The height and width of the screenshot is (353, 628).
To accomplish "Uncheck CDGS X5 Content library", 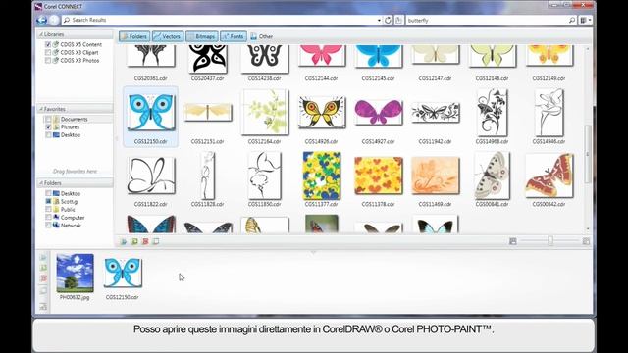I will pos(48,44).
